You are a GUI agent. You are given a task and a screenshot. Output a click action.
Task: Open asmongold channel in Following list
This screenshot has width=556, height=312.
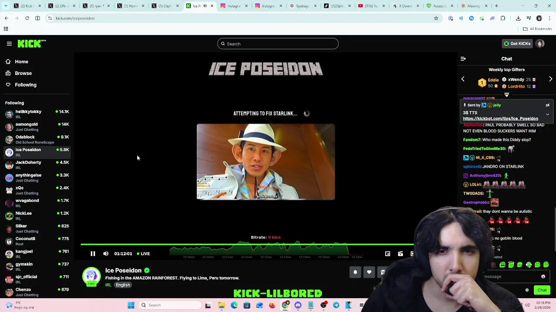(37, 127)
